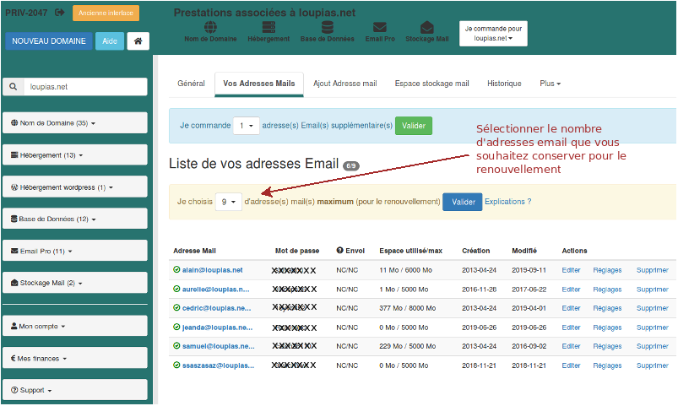
Task: Click green status icon for ssaszasaz@loupias row
Action: point(176,365)
